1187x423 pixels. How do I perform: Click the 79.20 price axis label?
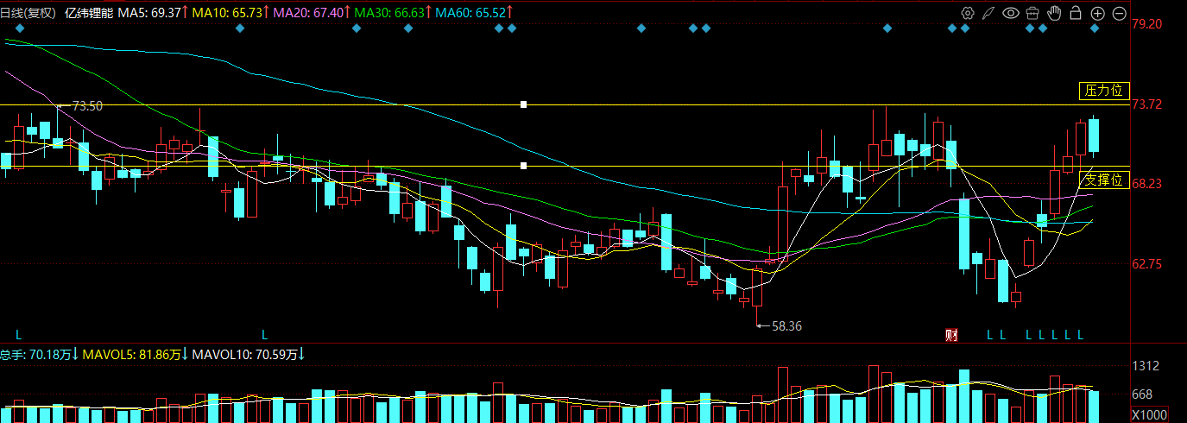coord(1146,24)
